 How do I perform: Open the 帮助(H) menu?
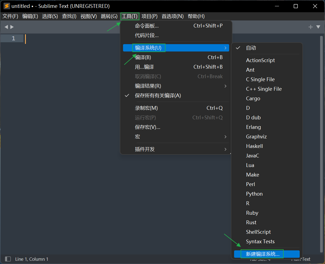pyautogui.click(x=196, y=16)
